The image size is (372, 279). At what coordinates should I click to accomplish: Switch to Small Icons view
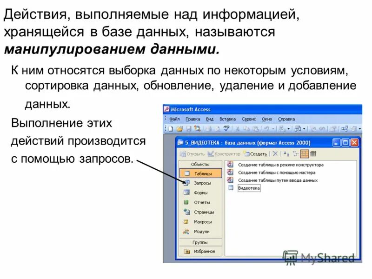(296, 154)
